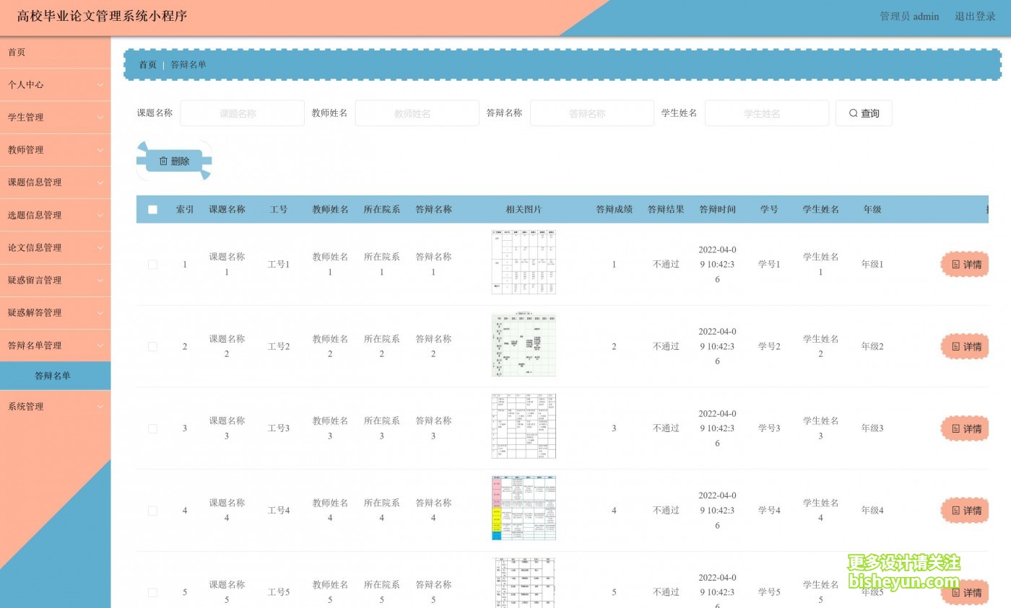Focus the 教师姓名 search input

pyautogui.click(x=417, y=113)
